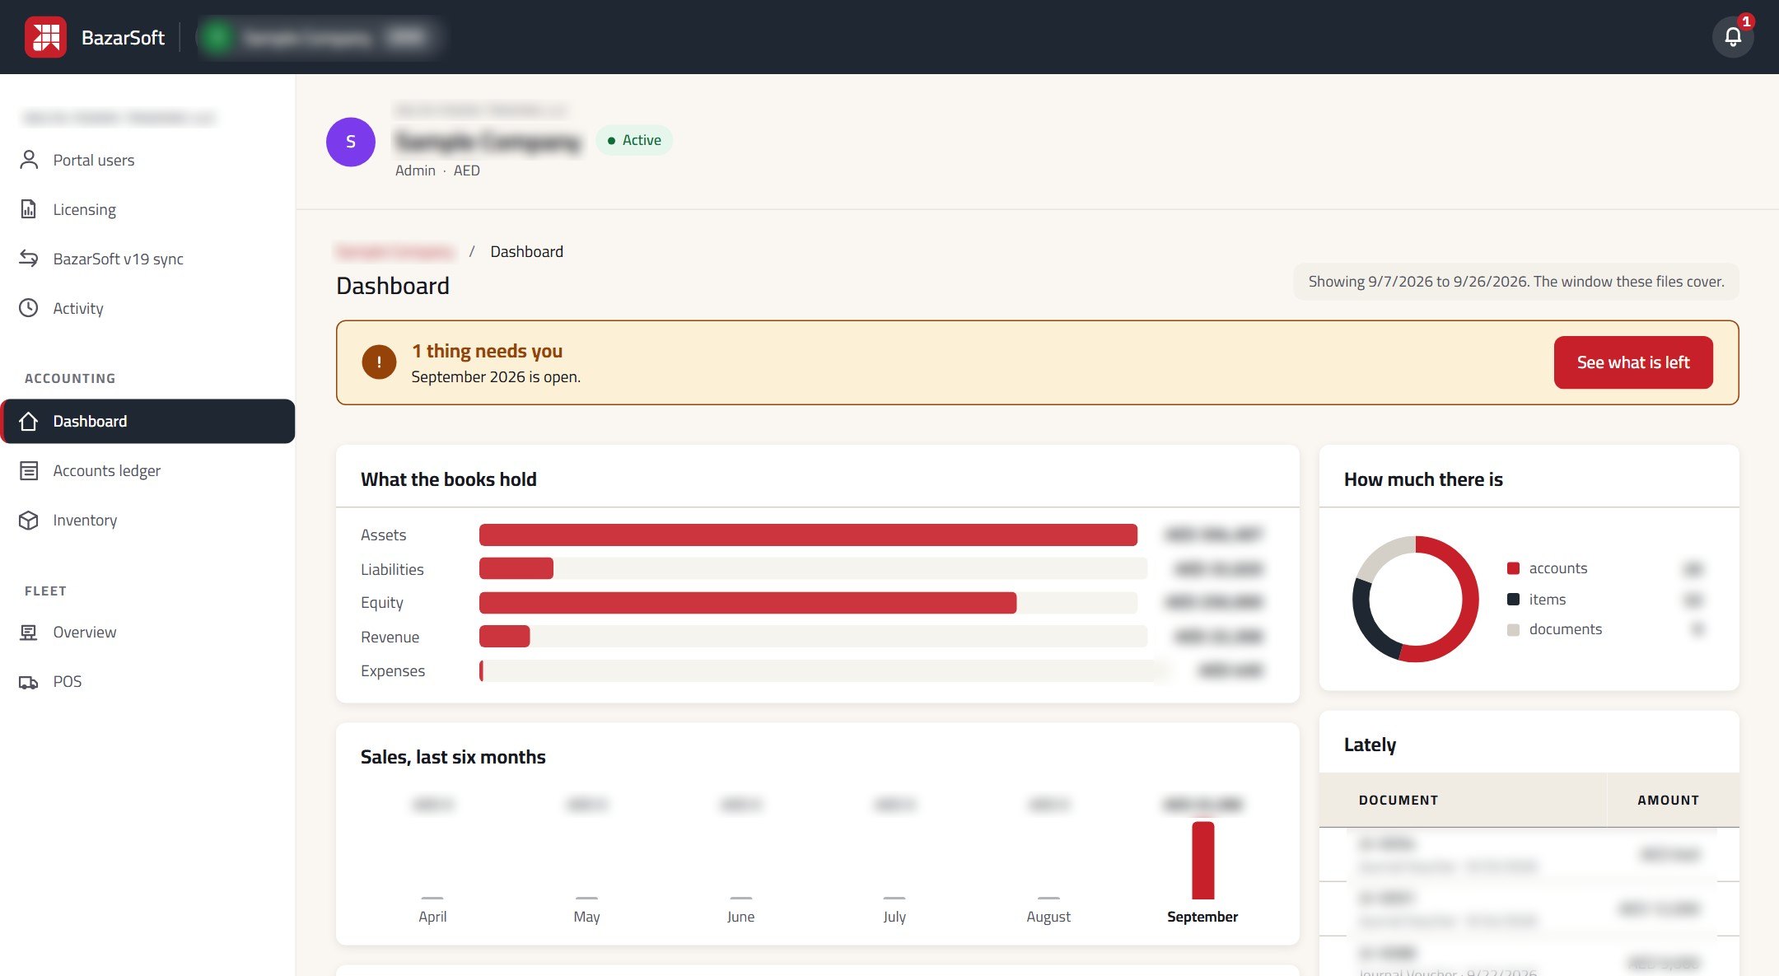
Task: Click 'Lately' panel title
Action: coord(1370,745)
